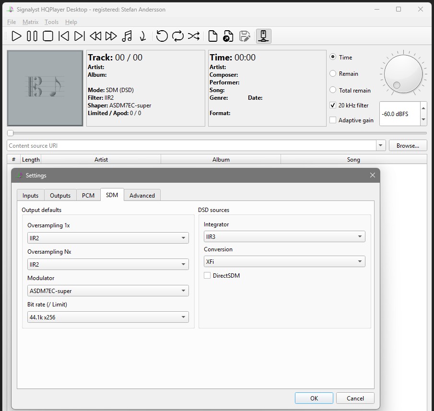Switch to the Inputs tab
Screen dimensions: 434x411
tap(30, 195)
